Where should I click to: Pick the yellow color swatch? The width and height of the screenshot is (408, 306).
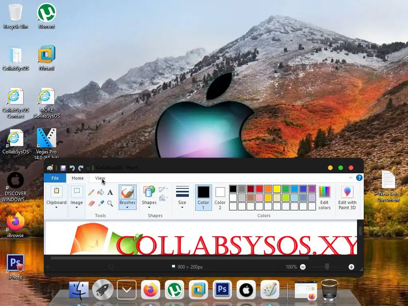pyautogui.click(x=277, y=188)
